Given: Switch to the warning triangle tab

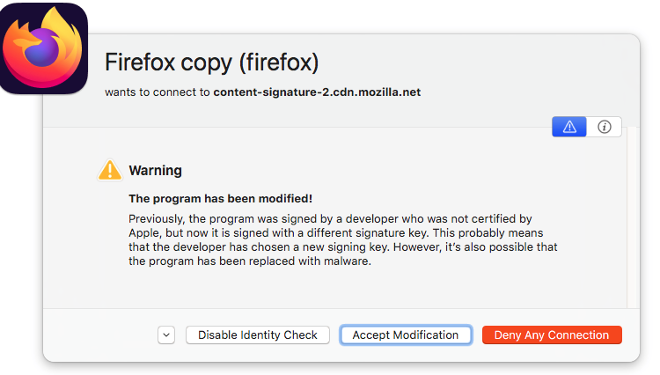Looking at the screenshot, I should (569, 127).
